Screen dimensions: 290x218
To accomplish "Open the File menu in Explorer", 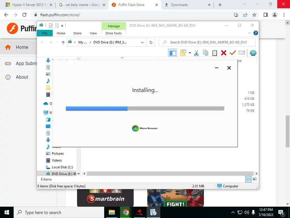I will (x=45, y=33).
